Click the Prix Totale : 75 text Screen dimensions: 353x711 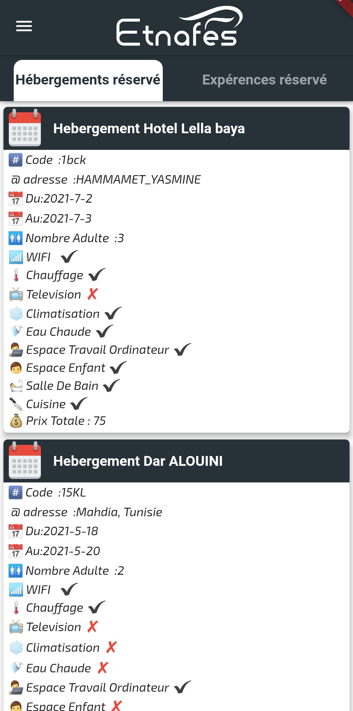[66, 421]
